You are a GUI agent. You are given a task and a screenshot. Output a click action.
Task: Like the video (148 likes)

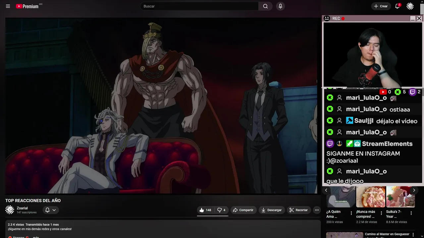click(205, 210)
